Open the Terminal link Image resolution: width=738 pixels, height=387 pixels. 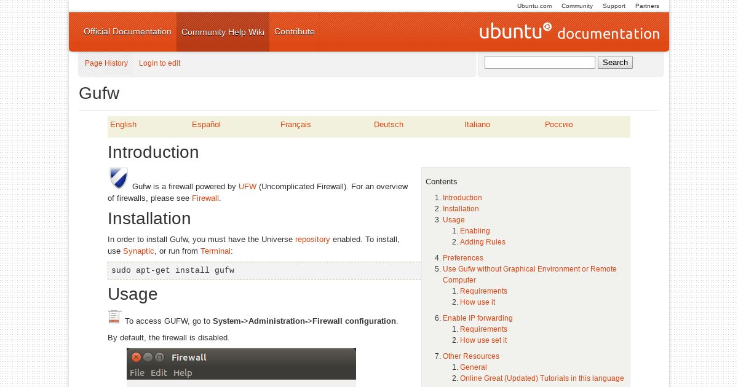215,251
